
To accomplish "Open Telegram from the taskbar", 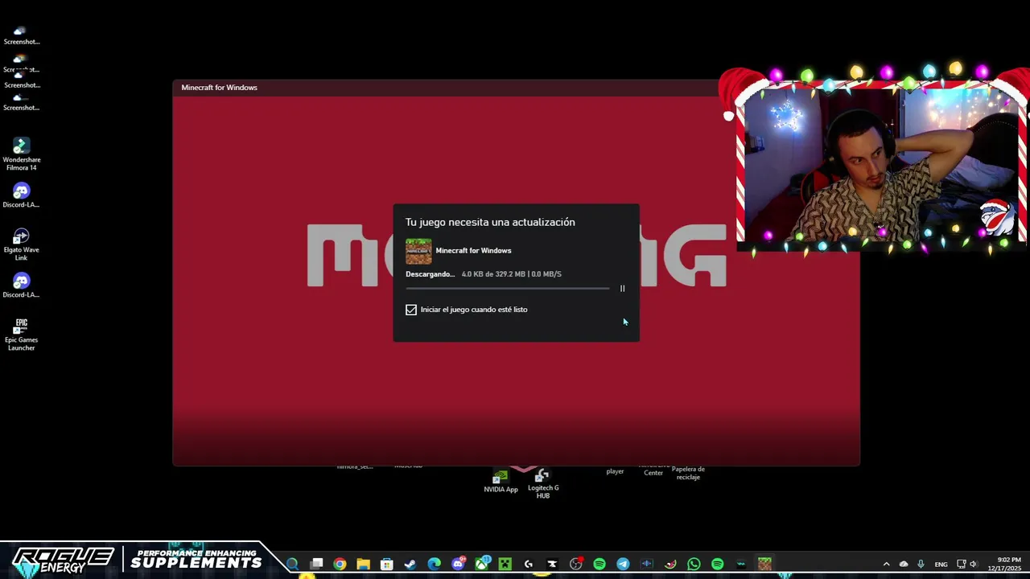I will (623, 565).
